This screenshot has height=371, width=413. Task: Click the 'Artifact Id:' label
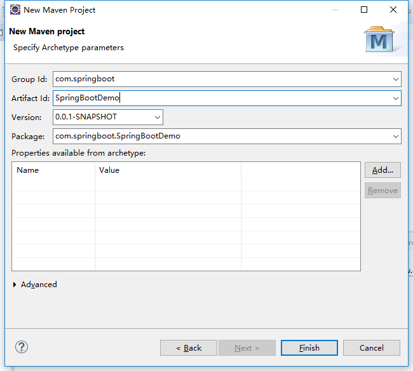point(30,98)
